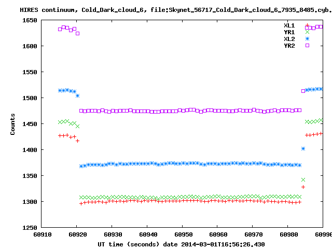332x249 pixels.
Task: Click the y-axis tick label 1350
Action: [x=30, y=176]
